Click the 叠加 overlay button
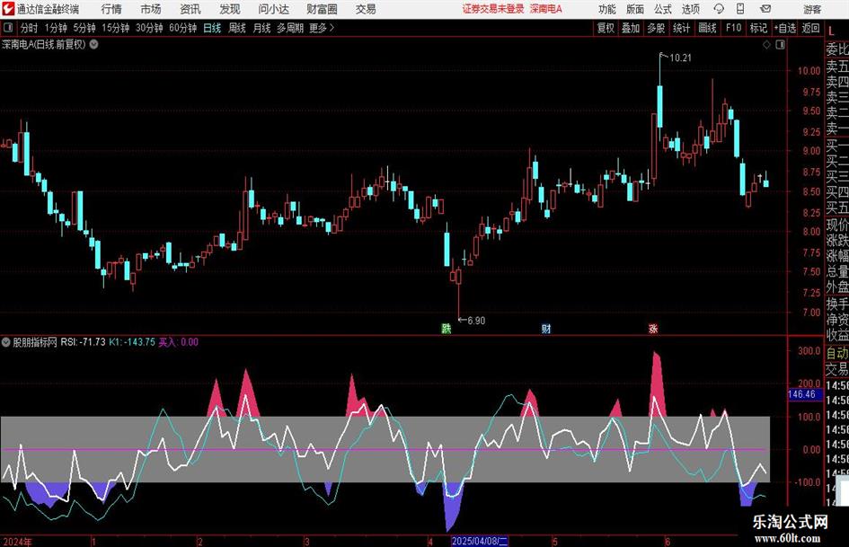Image resolution: width=849 pixels, height=547 pixels. coord(631,28)
